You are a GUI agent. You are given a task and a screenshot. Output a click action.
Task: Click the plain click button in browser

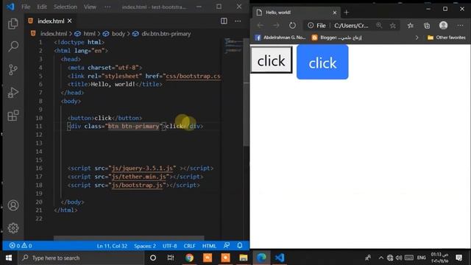[272, 60]
